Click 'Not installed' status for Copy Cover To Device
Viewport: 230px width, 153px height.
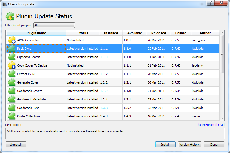(x=75, y=65)
